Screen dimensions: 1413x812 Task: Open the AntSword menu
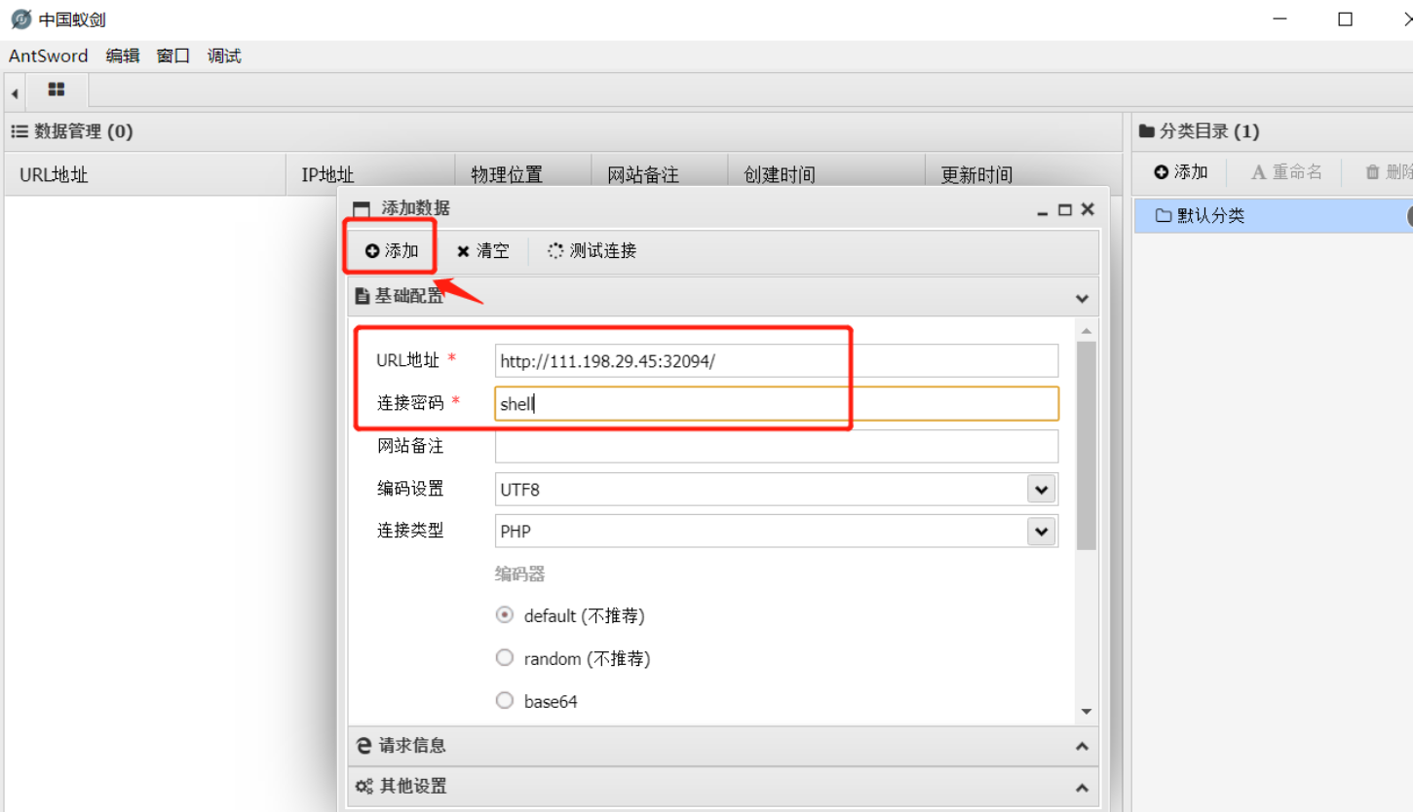tap(49, 55)
